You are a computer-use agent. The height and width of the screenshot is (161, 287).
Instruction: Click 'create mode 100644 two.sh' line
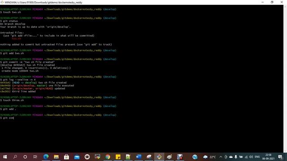coord(20,71)
